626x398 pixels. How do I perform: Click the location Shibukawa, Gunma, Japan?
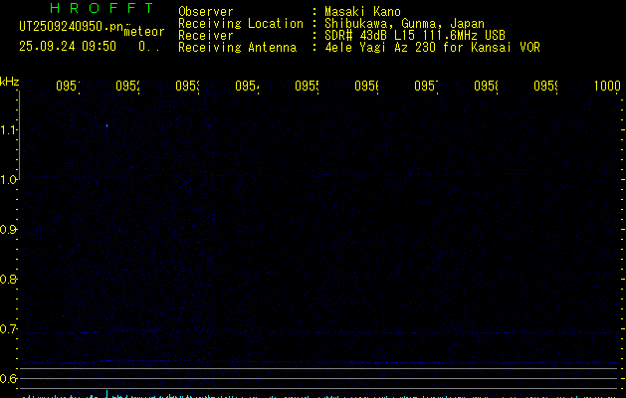pos(404,24)
